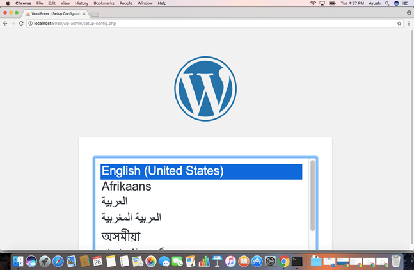
Task: Open the Help menu
Action: [x=162, y=3]
